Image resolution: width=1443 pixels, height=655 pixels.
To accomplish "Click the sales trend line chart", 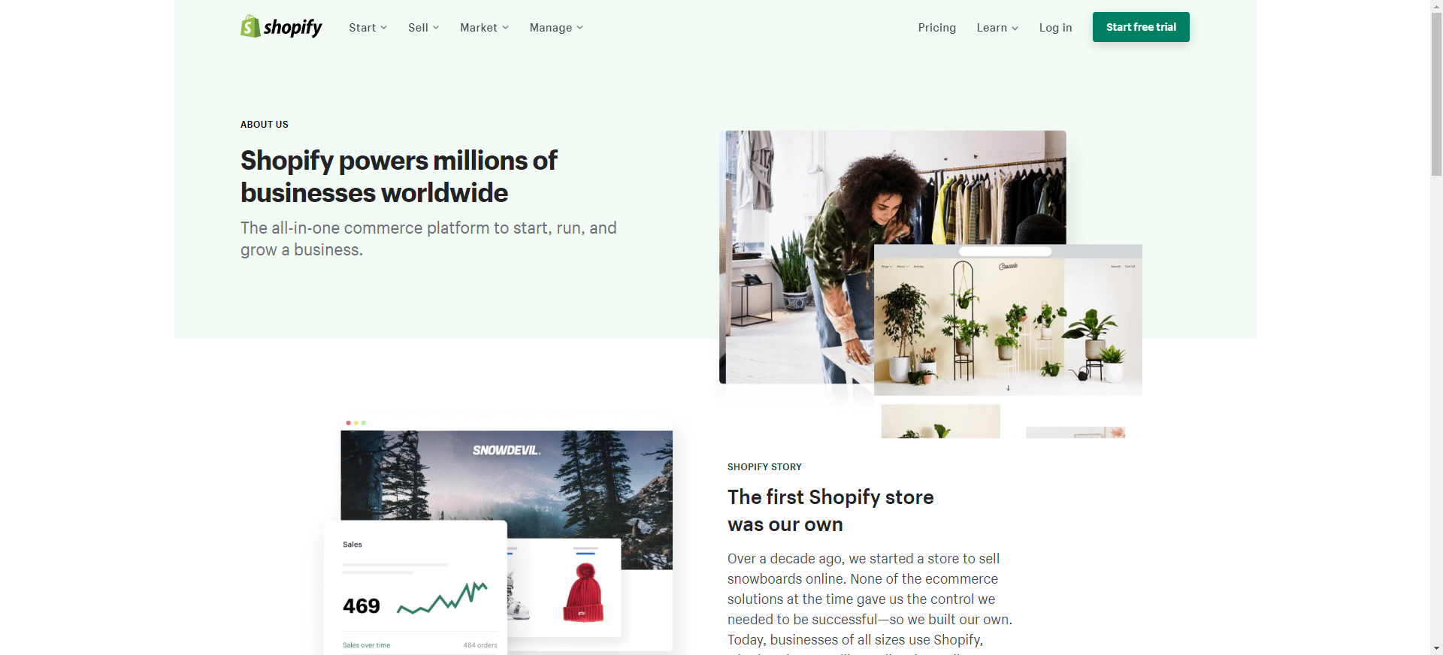I will [442, 599].
